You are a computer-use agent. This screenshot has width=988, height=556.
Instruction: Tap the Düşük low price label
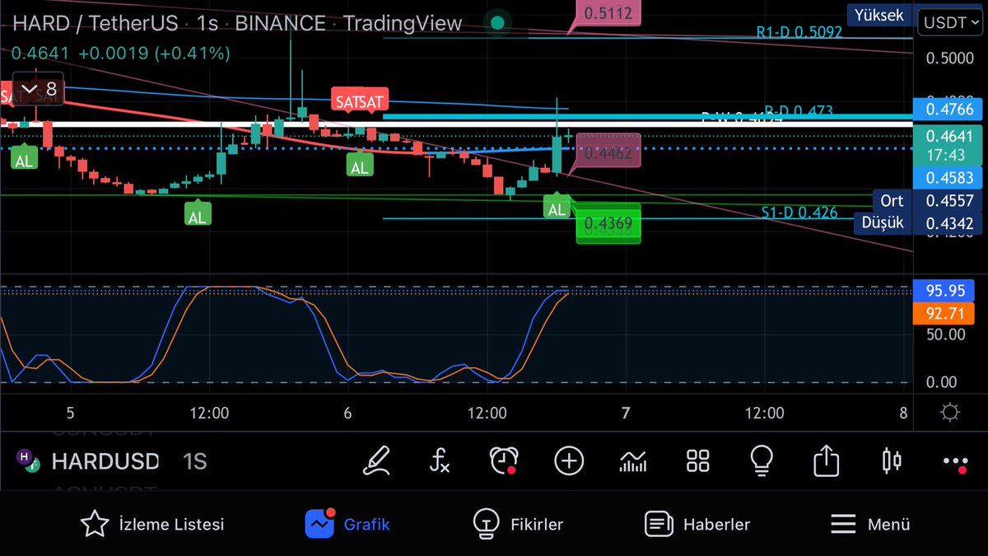click(883, 222)
